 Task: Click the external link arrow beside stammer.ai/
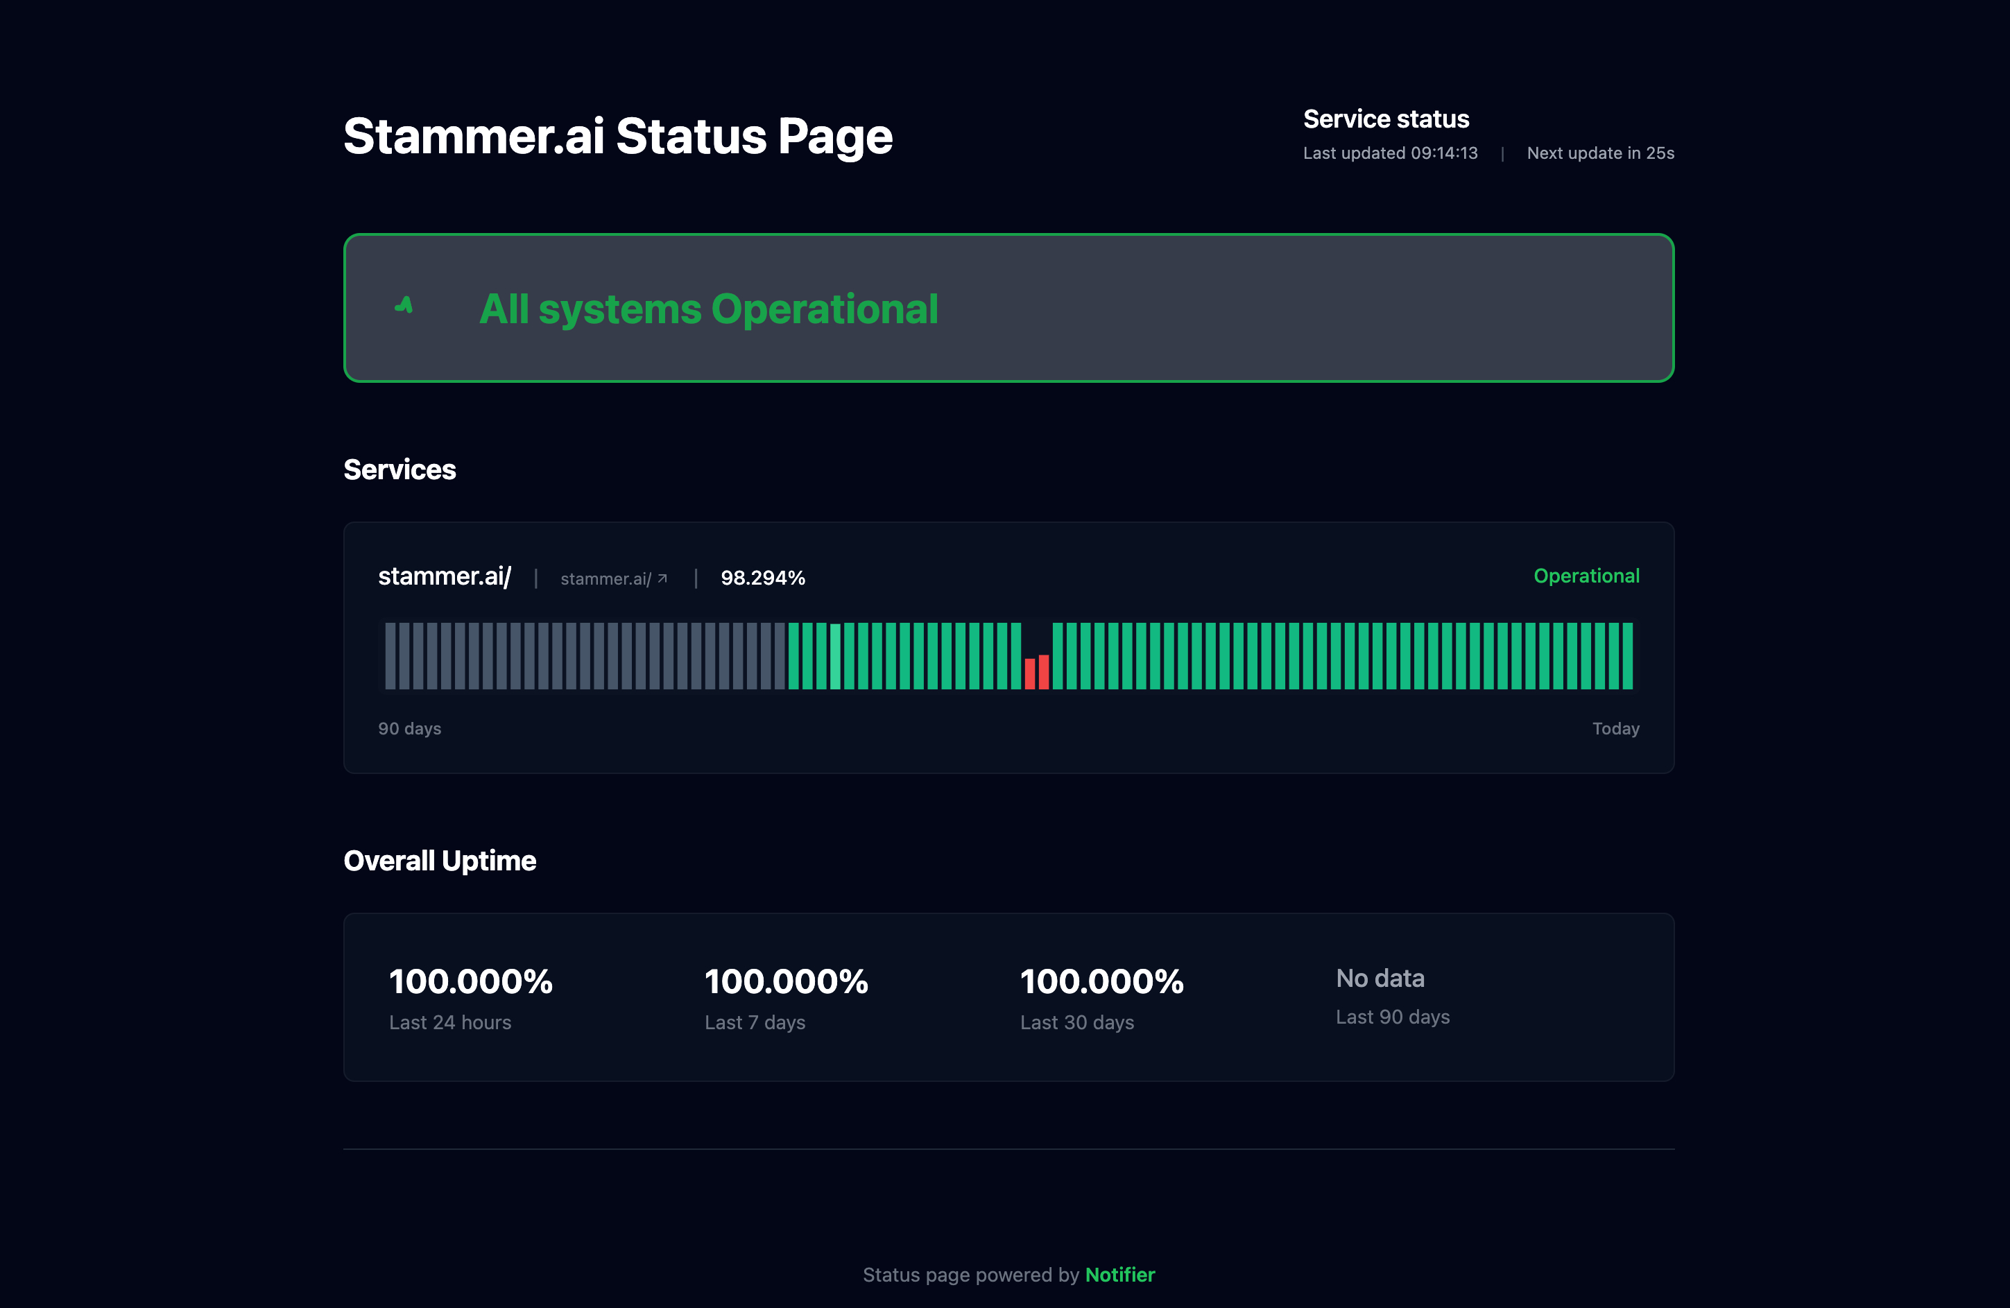coord(663,578)
